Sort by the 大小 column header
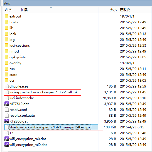This screenshot has width=152, height=152. 113,10
